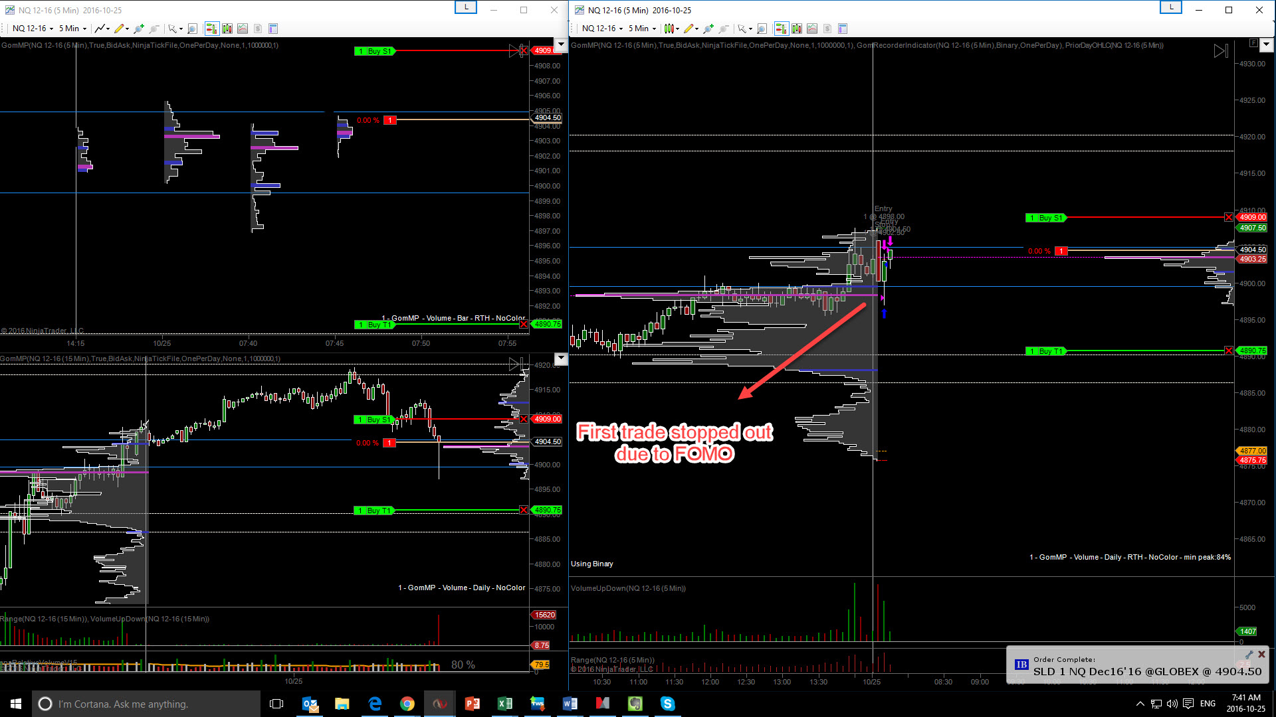Click zoom out magnifier in right chart toolbar

pos(724,29)
